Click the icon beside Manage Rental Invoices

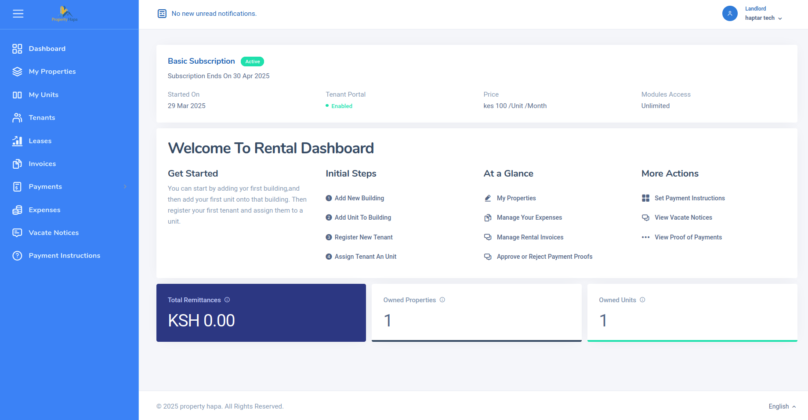pos(488,237)
